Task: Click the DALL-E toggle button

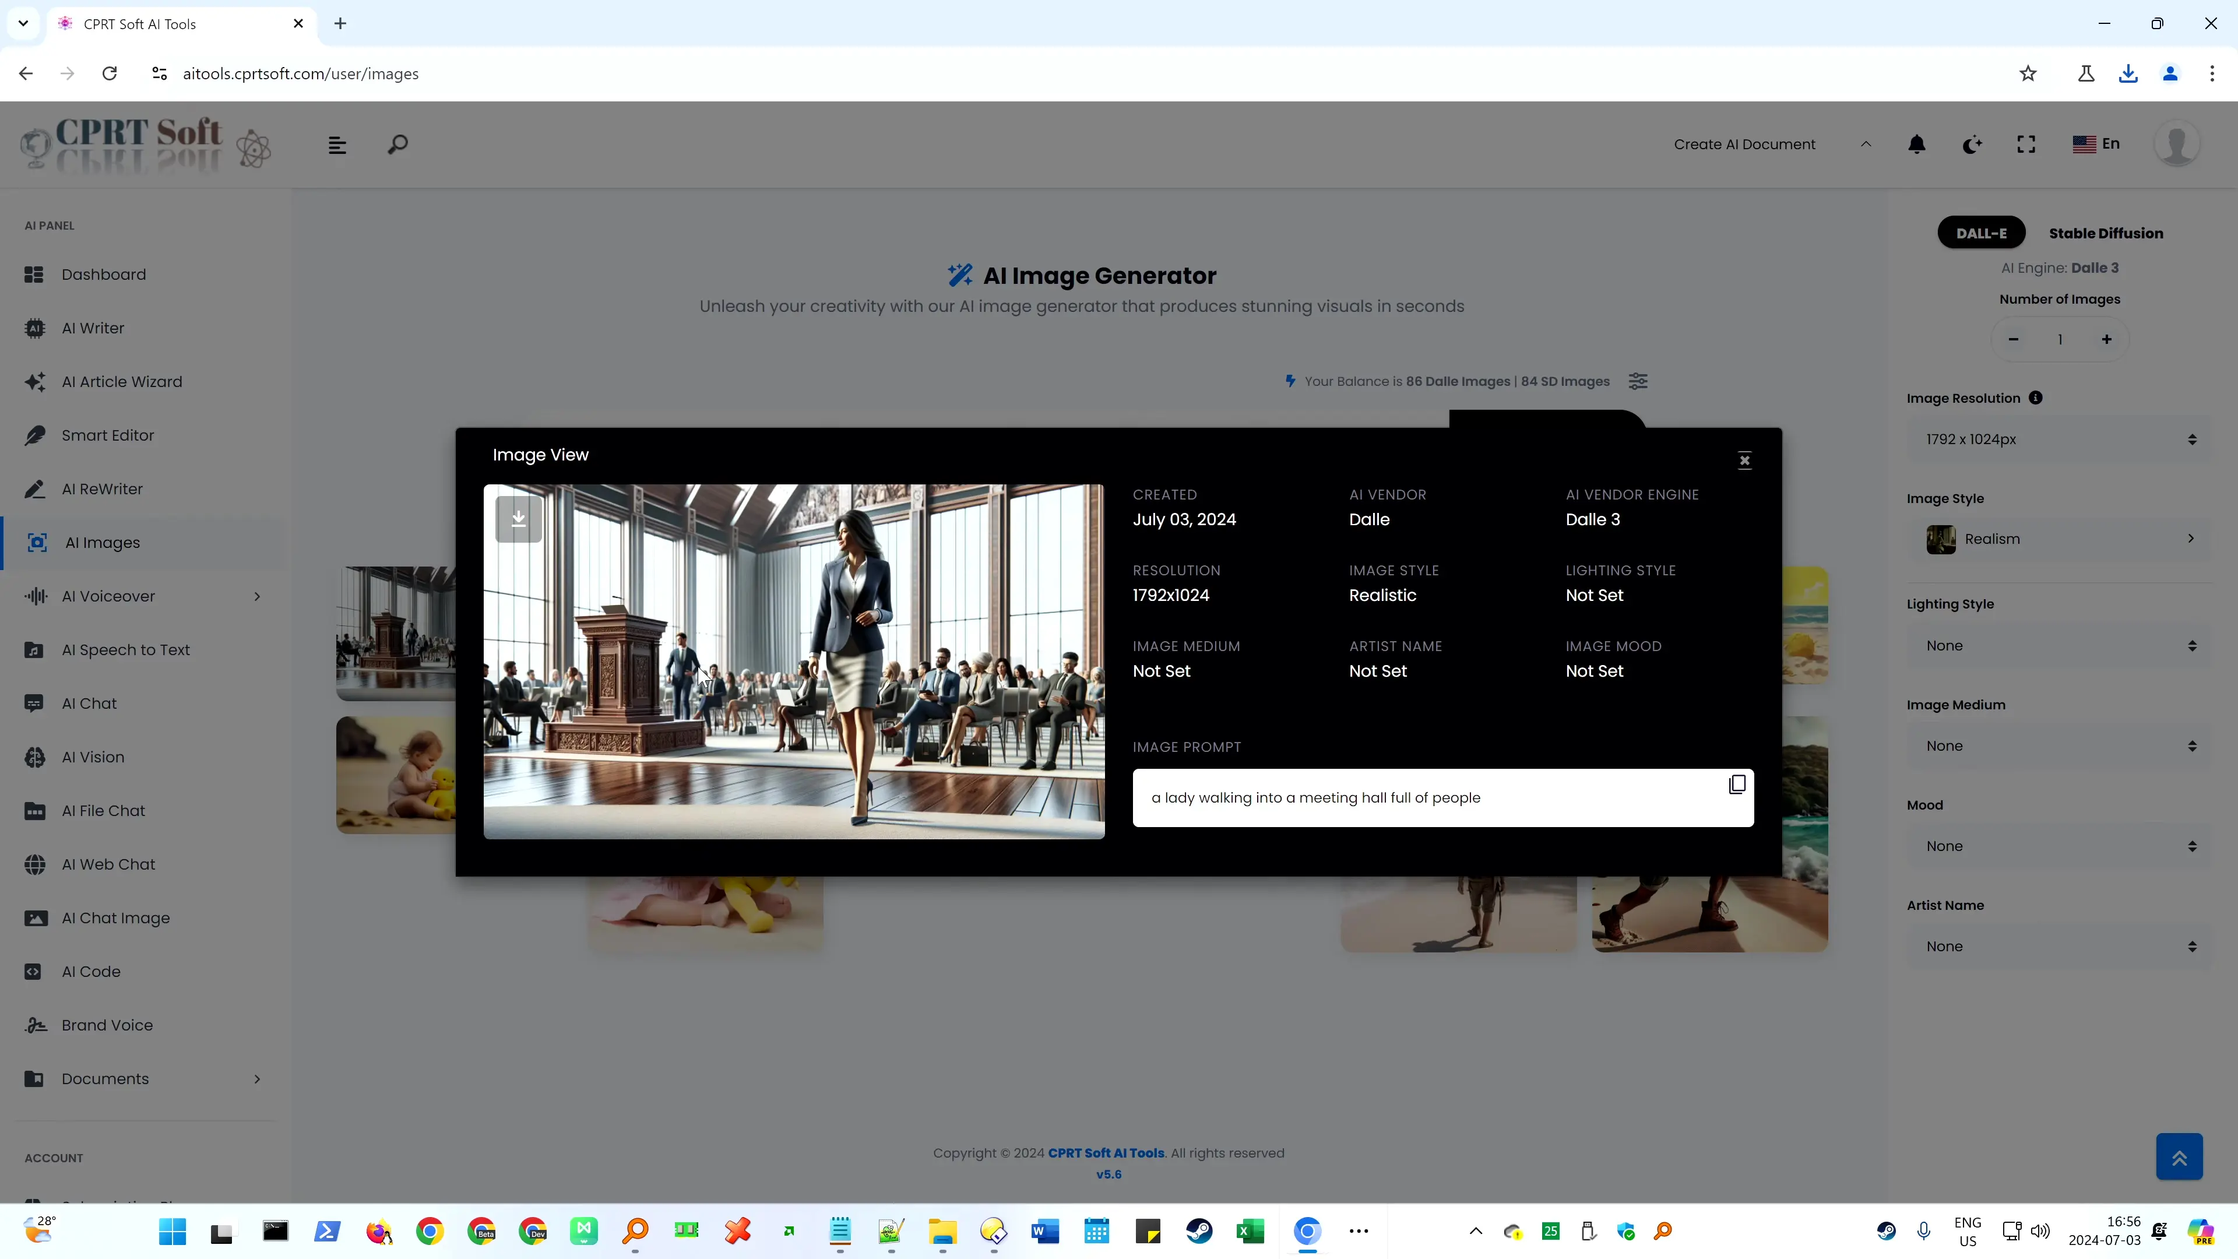Action: click(1982, 232)
